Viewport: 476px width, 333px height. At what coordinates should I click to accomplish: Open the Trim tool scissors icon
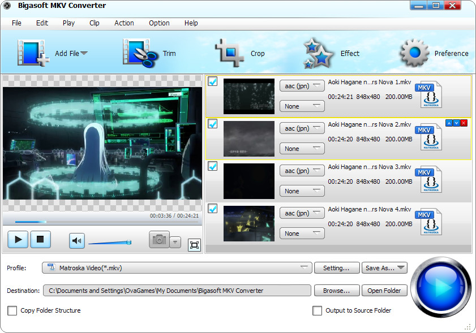pyautogui.click(x=140, y=53)
